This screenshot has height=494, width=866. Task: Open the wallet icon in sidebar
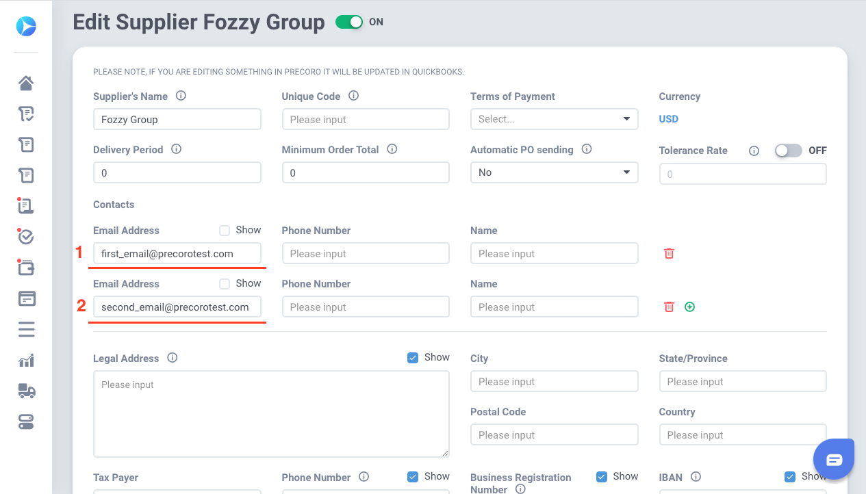tap(26, 268)
